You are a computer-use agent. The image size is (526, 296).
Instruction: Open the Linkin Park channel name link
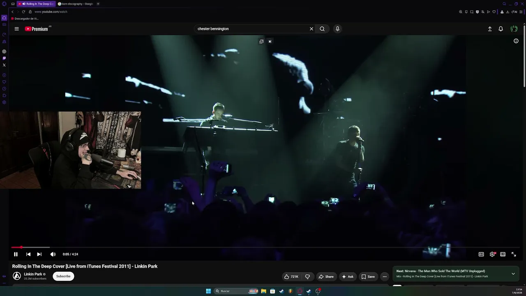[33, 274]
